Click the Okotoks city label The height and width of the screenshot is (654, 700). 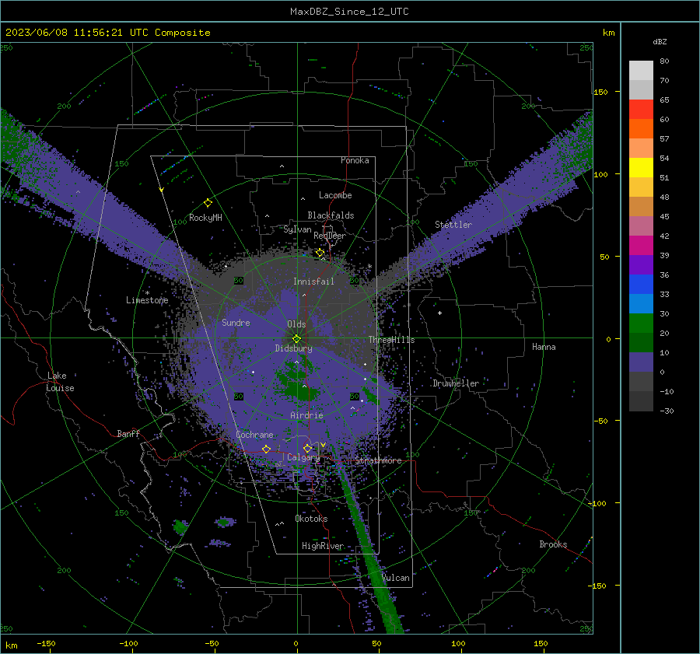point(311,519)
